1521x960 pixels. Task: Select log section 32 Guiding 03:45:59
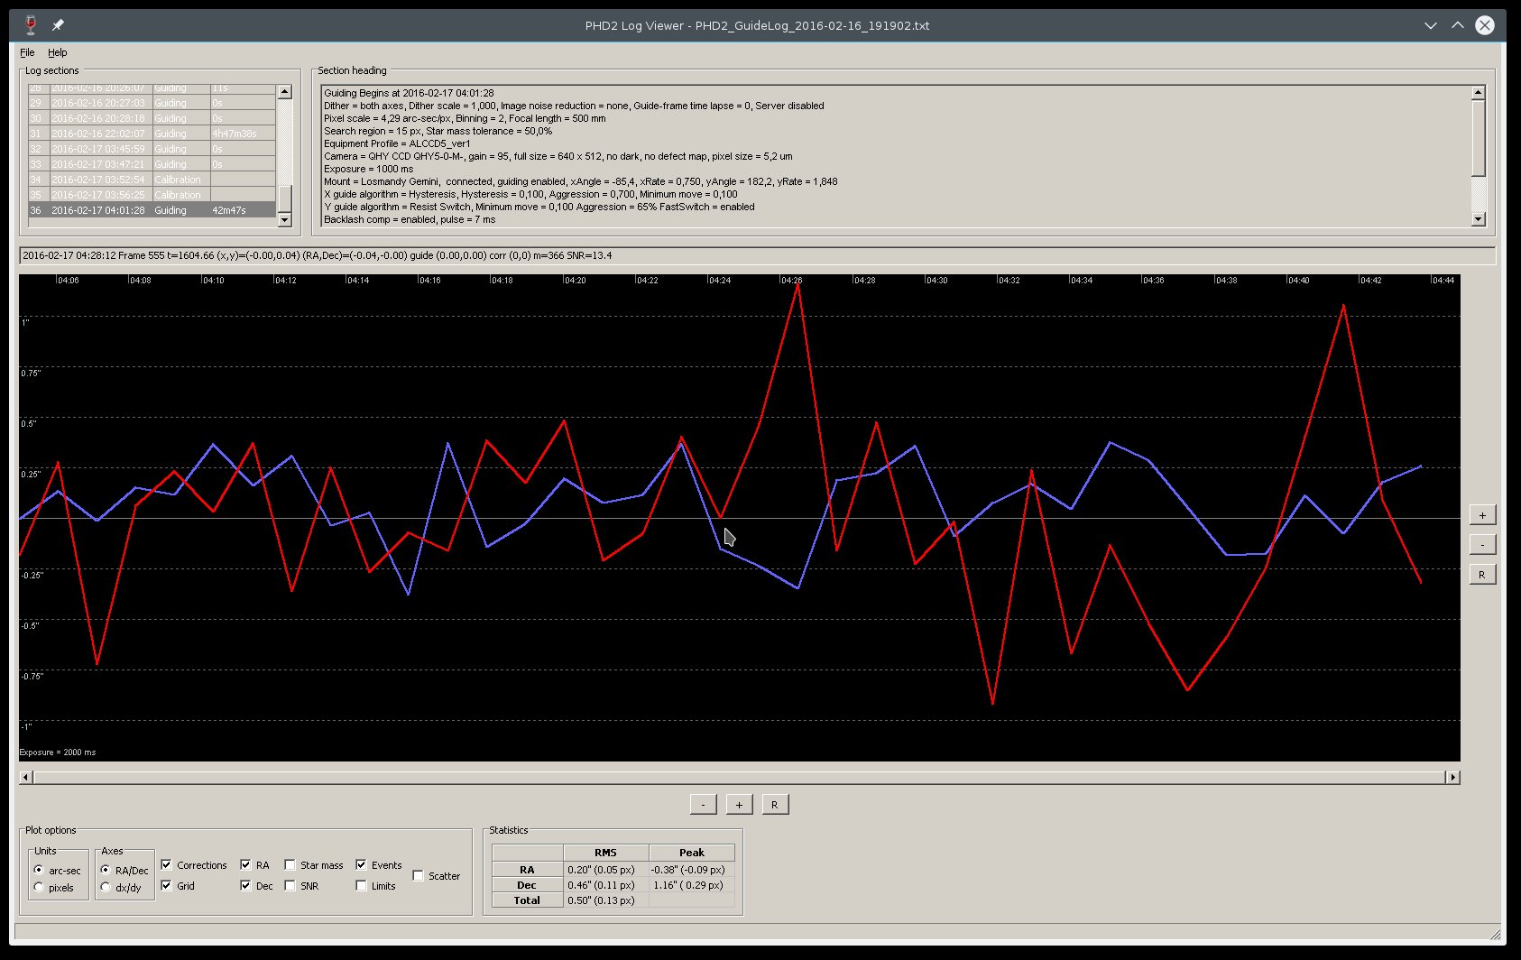pos(152,149)
